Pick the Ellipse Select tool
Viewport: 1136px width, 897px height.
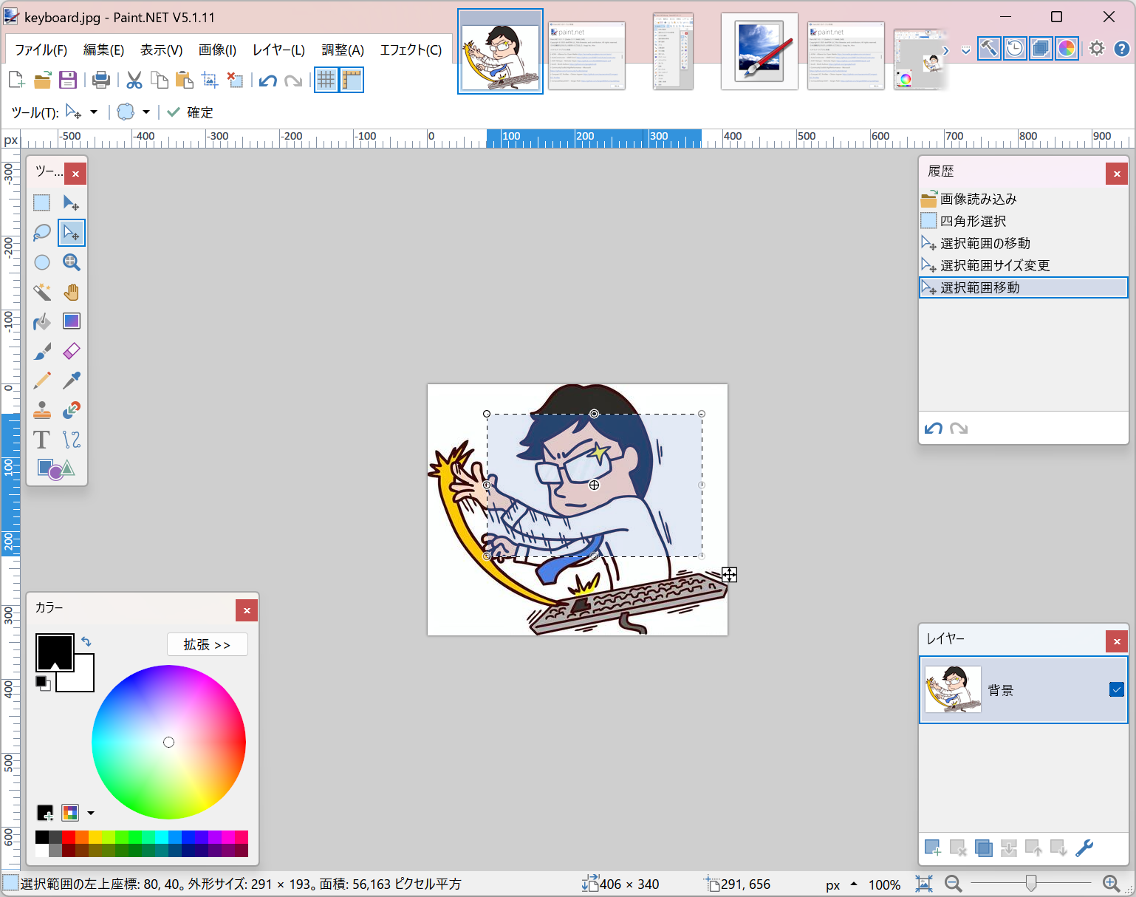point(42,262)
